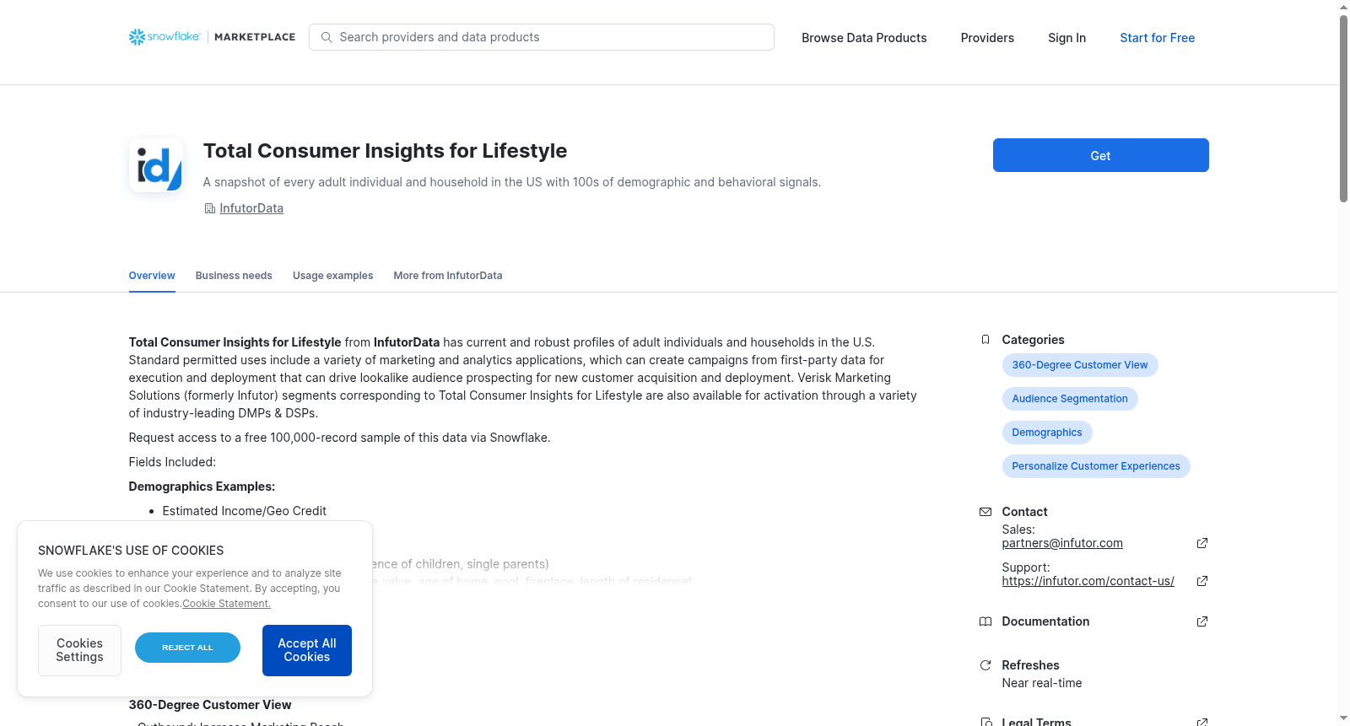
Task: Click the Categories bookmark icon
Action: 985,340
